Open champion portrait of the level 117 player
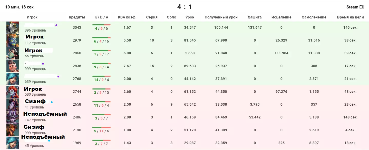 click(x=13, y=41)
